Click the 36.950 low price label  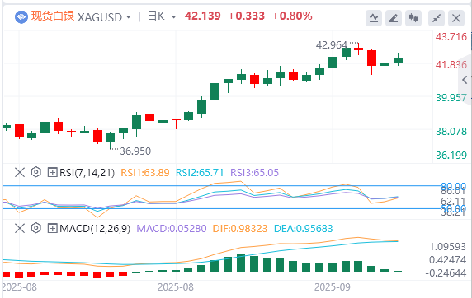point(135,151)
